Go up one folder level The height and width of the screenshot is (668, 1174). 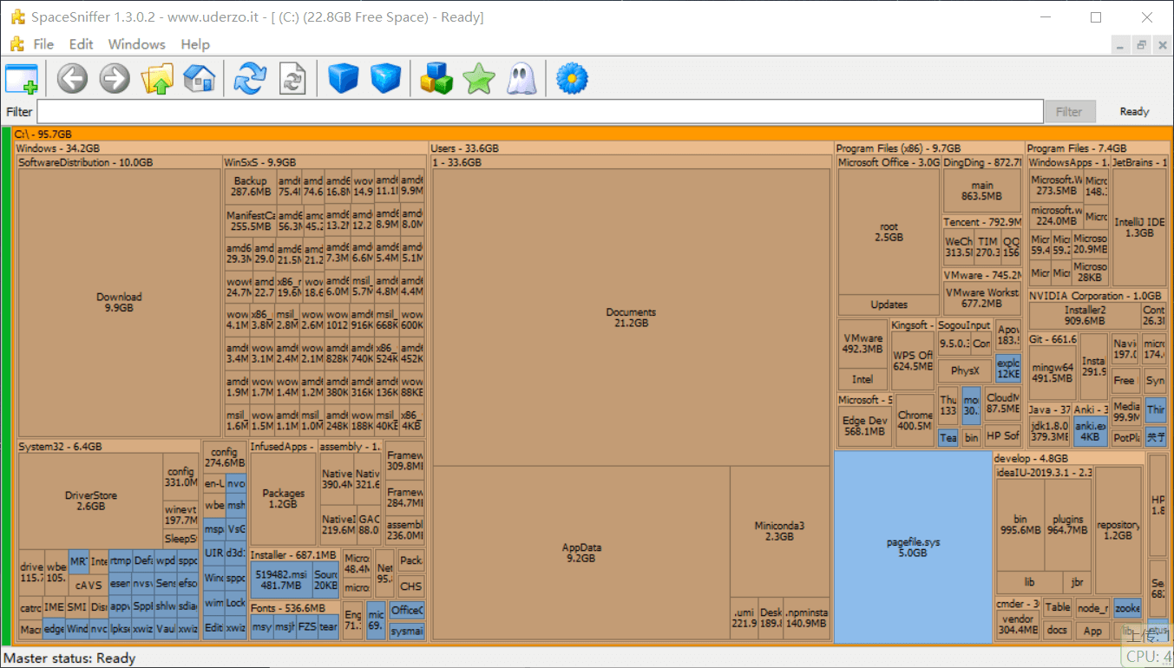[157, 79]
